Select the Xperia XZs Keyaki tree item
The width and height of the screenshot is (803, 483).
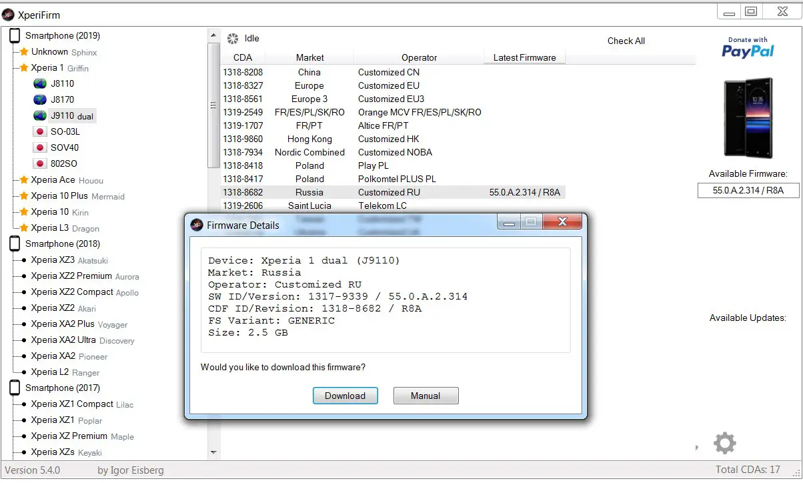[66, 452]
